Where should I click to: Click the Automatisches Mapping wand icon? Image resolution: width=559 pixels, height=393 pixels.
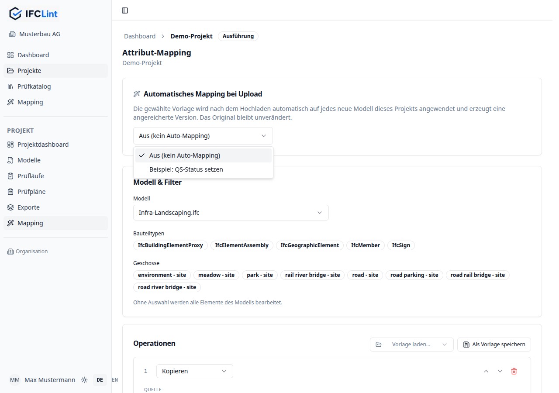point(137,94)
